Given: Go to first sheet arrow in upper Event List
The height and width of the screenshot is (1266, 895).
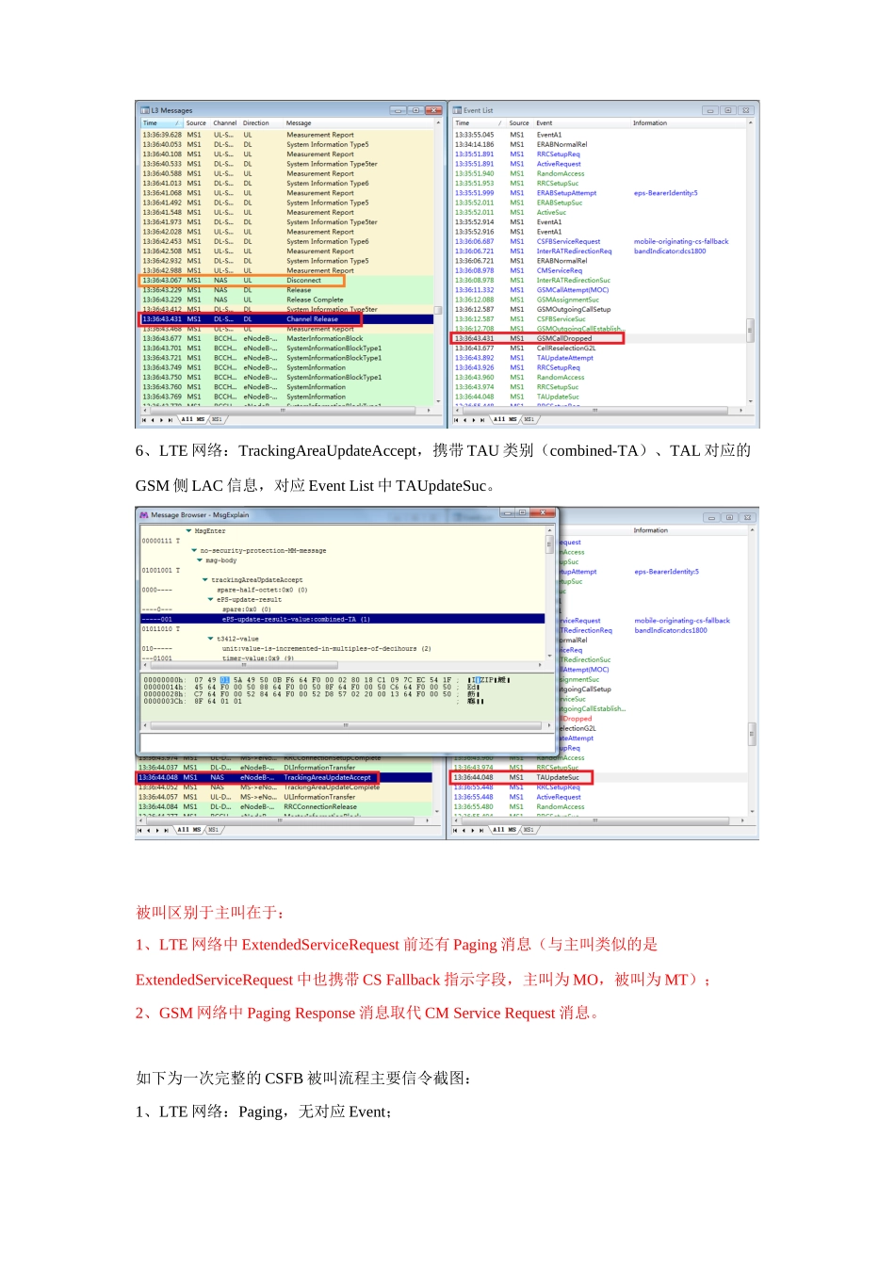Looking at the screenshot, I should click(455, 419).
